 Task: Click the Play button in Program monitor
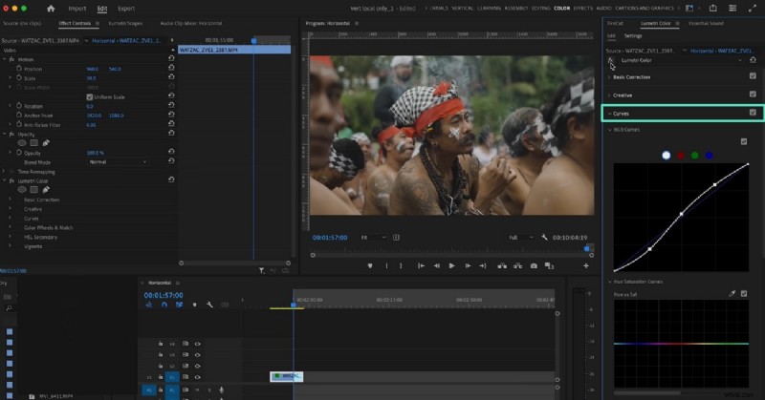[451, 265]
